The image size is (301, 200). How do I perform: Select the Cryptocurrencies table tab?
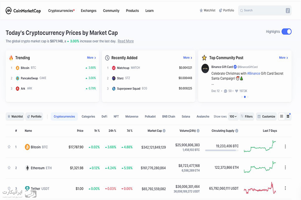(64, 116)
